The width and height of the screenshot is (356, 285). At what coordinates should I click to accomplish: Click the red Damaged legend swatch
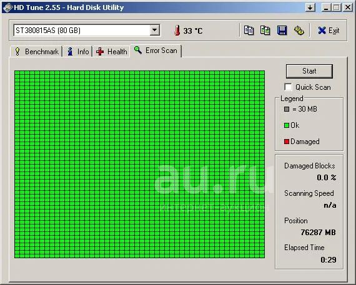287,142
